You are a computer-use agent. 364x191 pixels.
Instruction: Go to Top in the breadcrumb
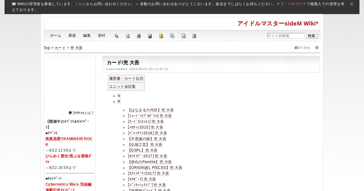[x=47, y=48]
